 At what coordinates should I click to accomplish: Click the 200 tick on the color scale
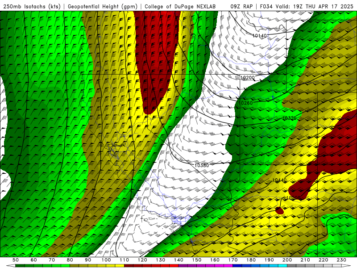pos(287,260)
